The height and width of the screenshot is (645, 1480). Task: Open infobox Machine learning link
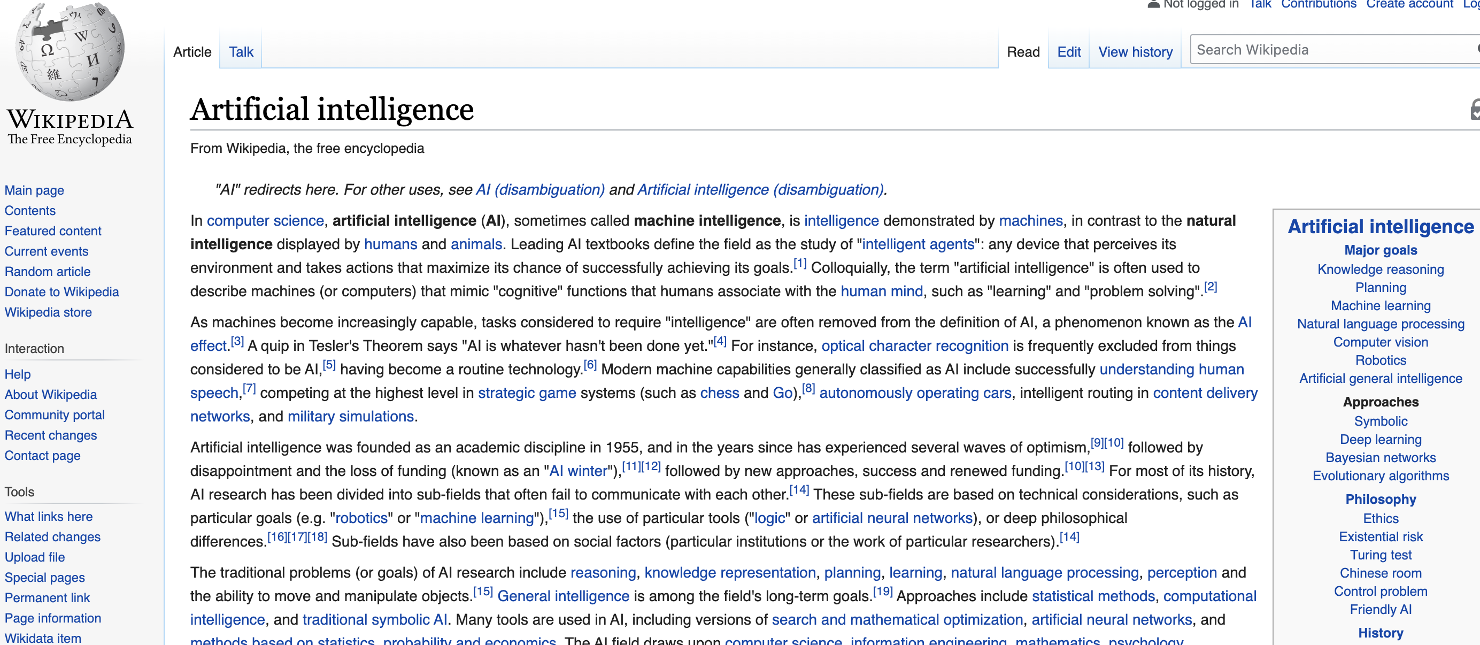1381,306
